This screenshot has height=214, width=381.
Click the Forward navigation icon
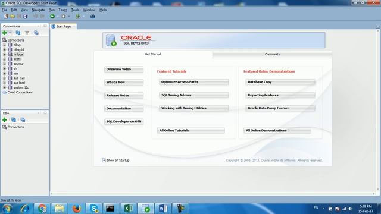click(x=63, y=16)
